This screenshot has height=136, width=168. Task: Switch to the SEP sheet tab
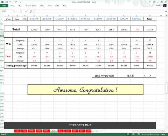click(x=75, y=131)
